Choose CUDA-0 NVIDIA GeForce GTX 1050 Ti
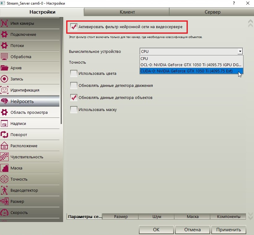Screen dimensions: 254x235 191,71
